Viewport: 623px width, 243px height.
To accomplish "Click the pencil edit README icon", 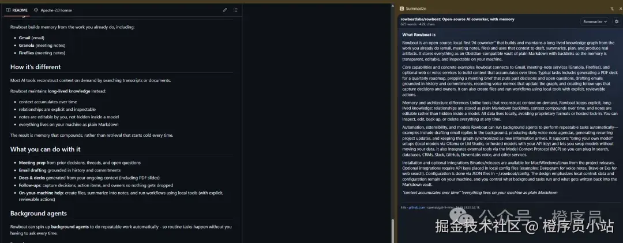I will (225, 10).
